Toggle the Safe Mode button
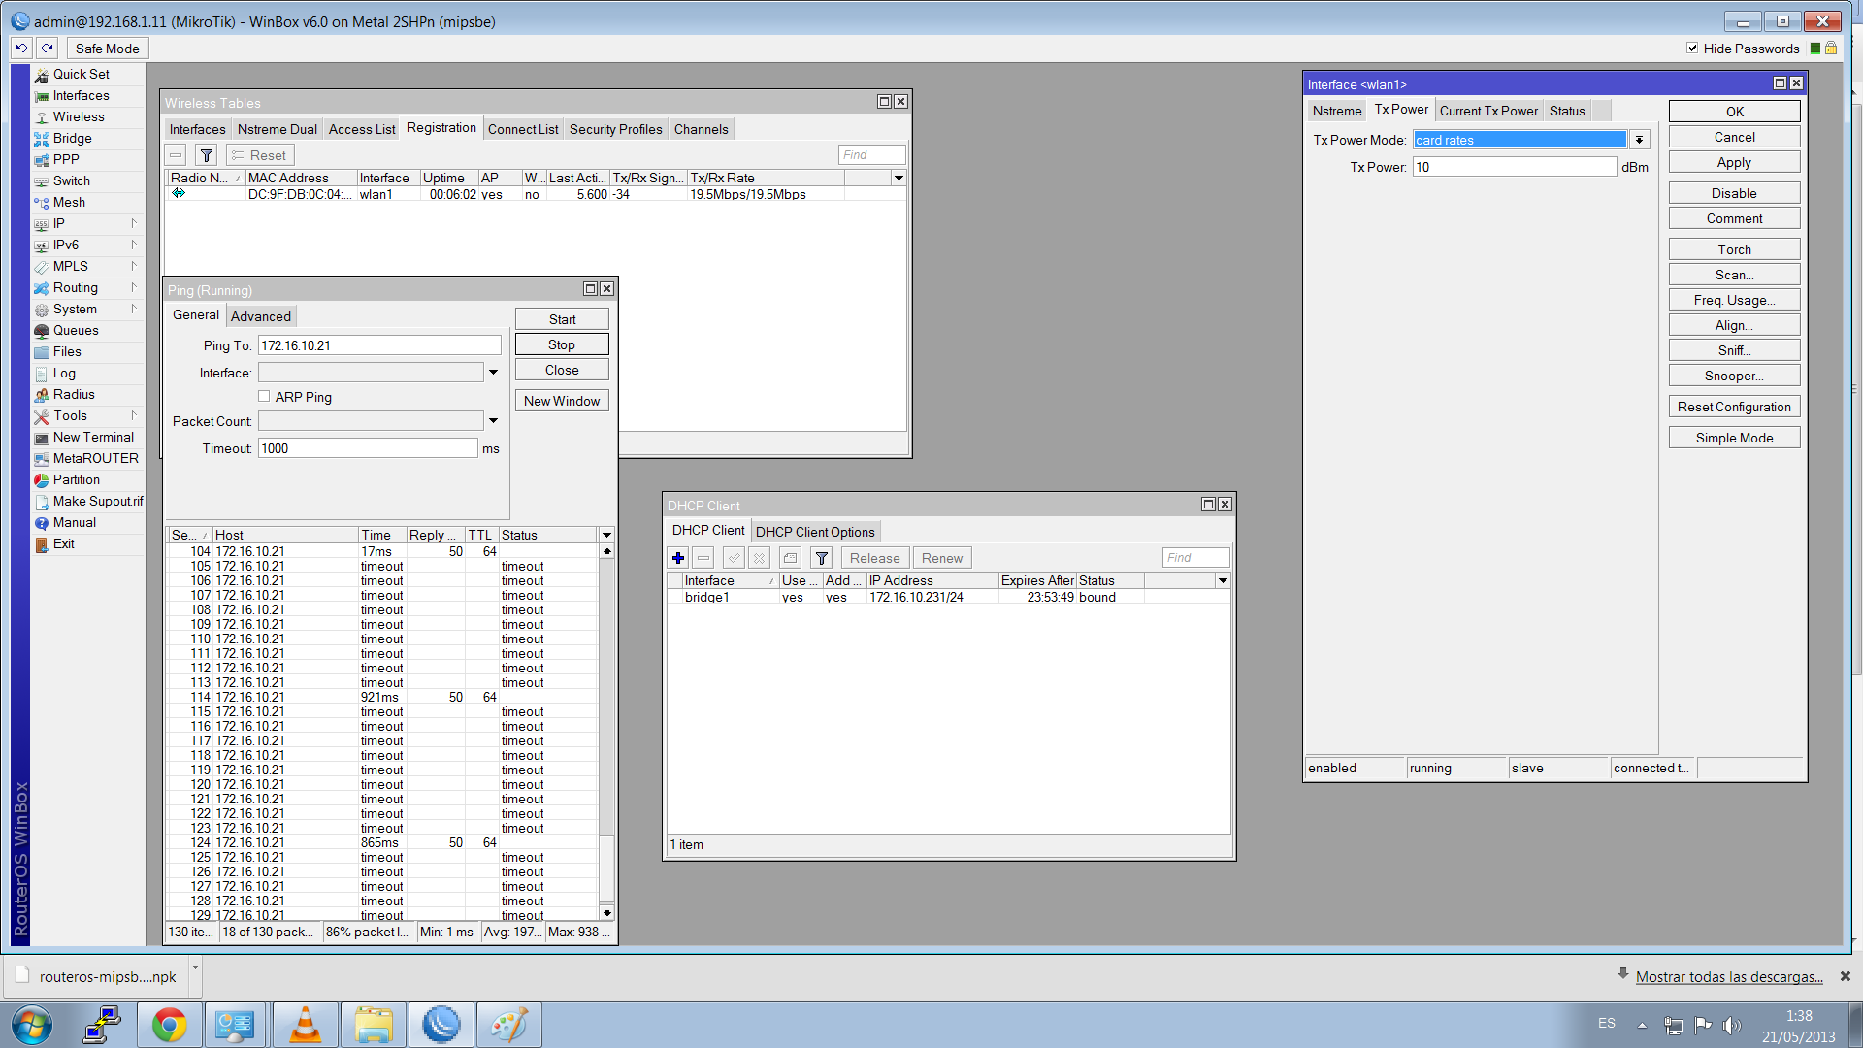Image resolution: width=1863 pixels, height=1048 pixels. coord(107,49)
